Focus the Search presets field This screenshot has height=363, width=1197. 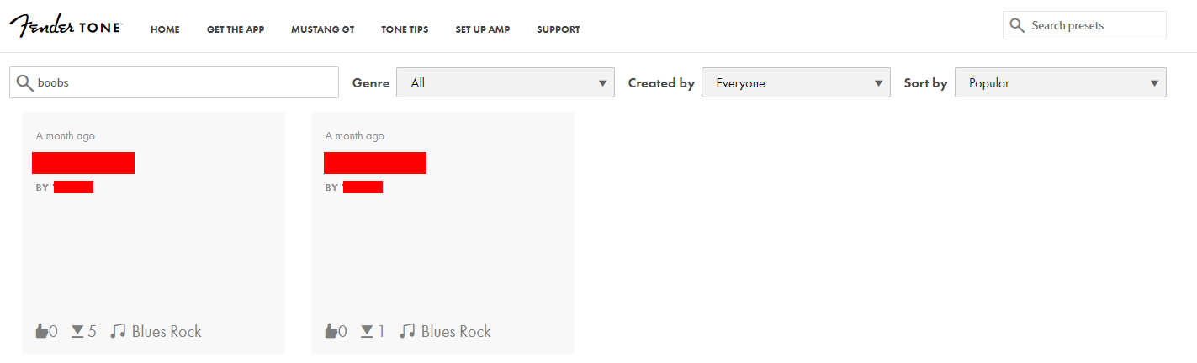pyautogui.click(x=1084, y=25)
